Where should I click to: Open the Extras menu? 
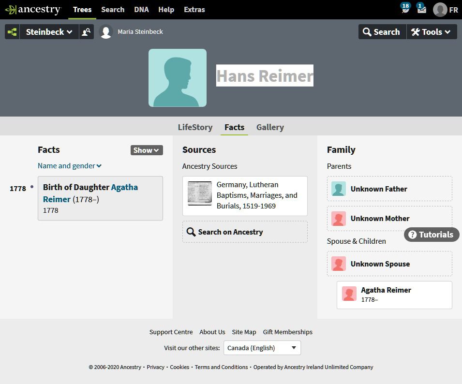click(x=194, y=10)
